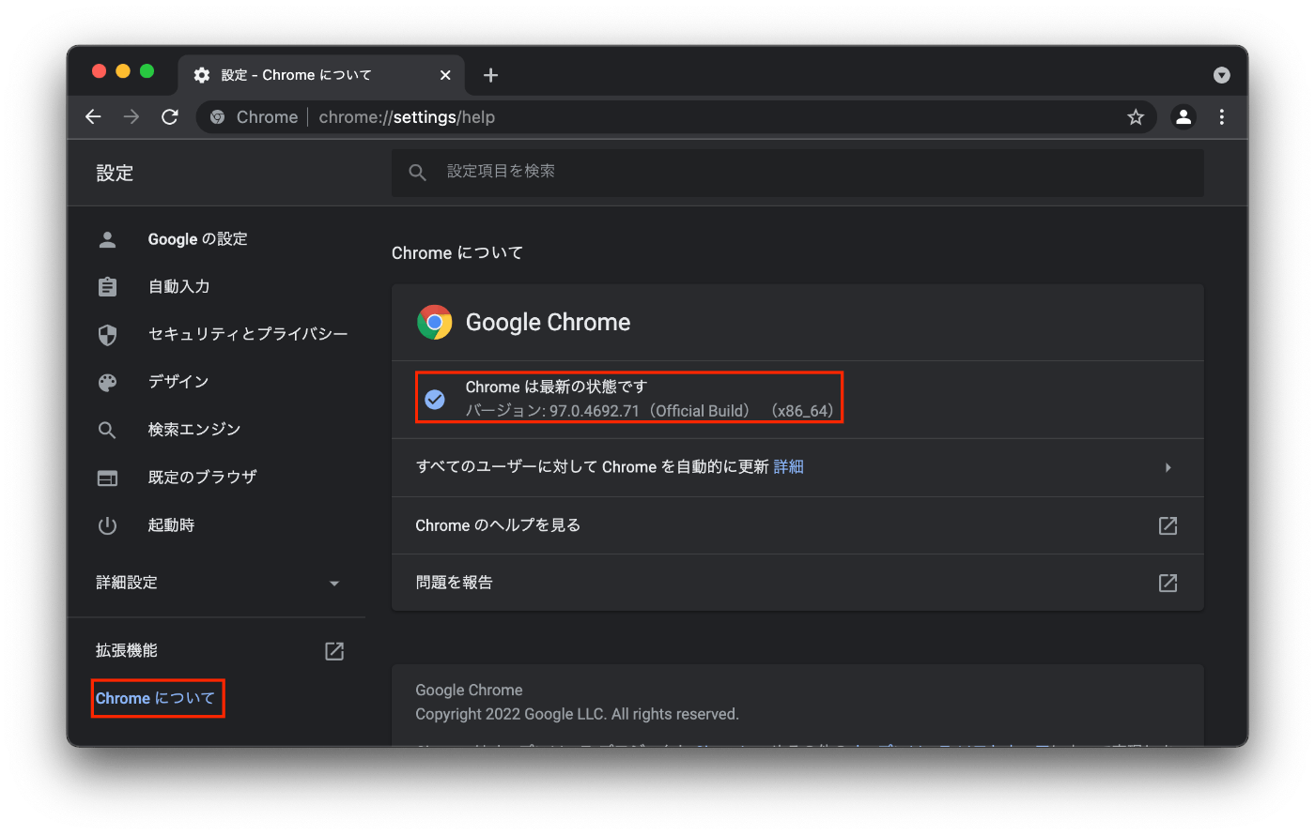1315x835 pixels.
Task: Click the Copyright 2022 Google LLC text
Action: (x=578, y=714)
